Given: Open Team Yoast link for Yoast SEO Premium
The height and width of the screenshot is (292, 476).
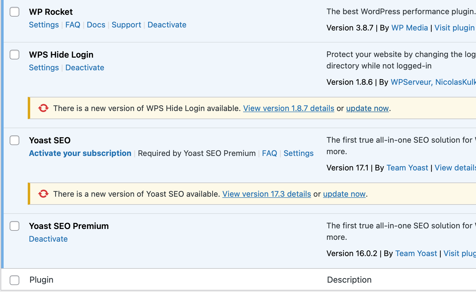Looking at the screenshot, I should pos(416,253).
